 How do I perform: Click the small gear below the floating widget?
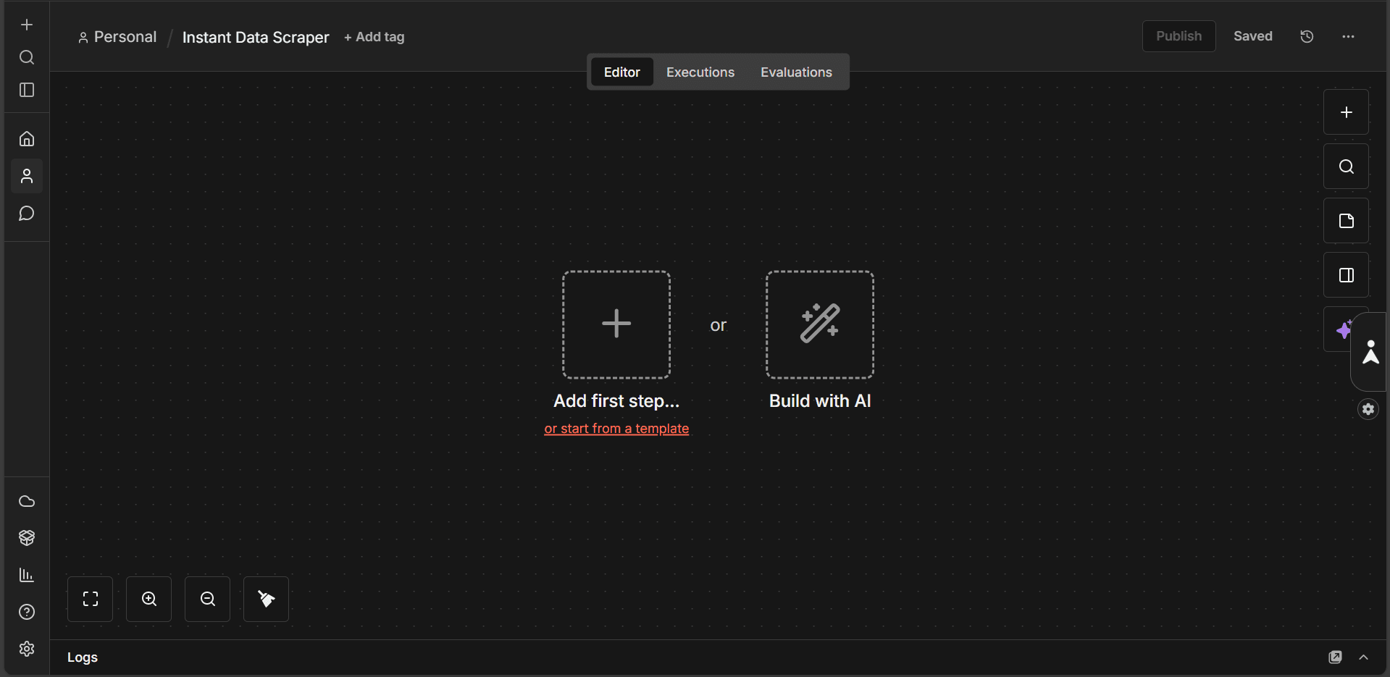pos(1368,409)
